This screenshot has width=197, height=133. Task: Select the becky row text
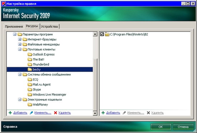(x=37, y=69)
